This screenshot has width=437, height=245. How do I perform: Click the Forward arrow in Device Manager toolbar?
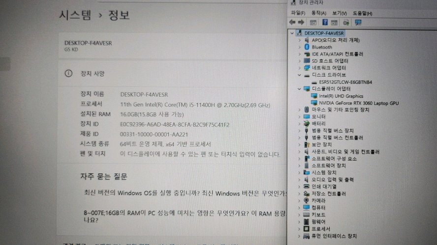coord(301,22)
